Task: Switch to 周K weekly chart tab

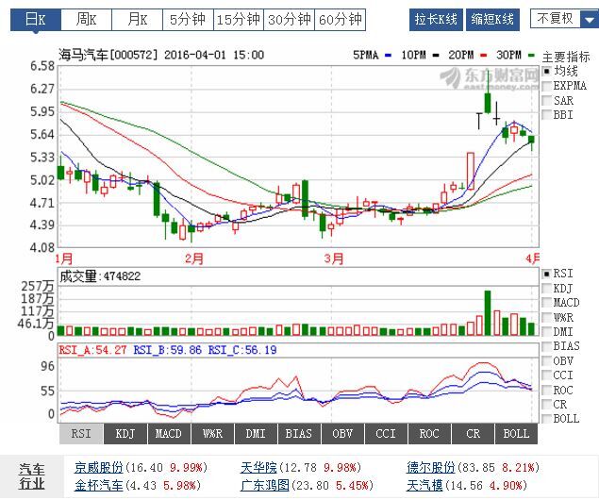Action: point(87,20)
